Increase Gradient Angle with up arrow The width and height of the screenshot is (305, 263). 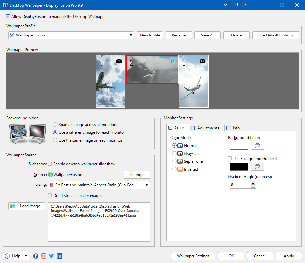[253, 183]
